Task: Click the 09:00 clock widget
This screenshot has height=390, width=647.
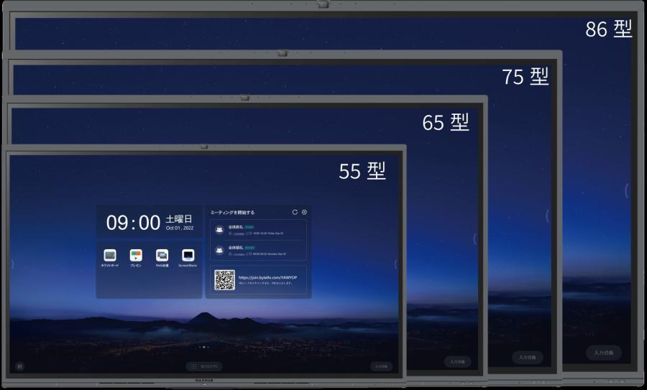Action: (149, 222)
